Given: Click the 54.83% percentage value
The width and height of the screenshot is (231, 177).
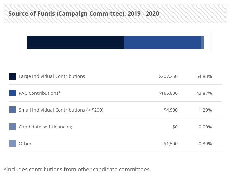Looking at the screenshot, I should pyautogui.click(x=204, y=76).
